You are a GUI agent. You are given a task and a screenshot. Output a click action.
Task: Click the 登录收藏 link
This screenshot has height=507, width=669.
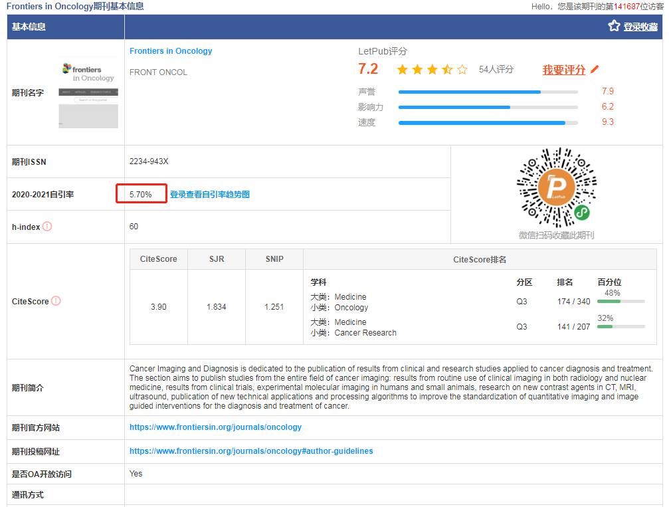pyautogui.click(x=640, y=27)
